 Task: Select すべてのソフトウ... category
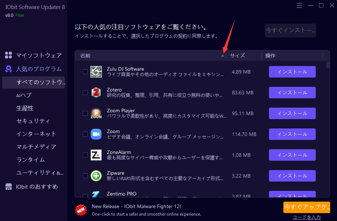tap(33, 83)
